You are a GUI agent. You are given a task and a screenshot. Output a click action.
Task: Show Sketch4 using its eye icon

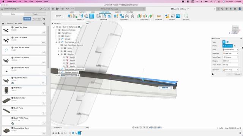pyautogui.click(x=64, y=66)
